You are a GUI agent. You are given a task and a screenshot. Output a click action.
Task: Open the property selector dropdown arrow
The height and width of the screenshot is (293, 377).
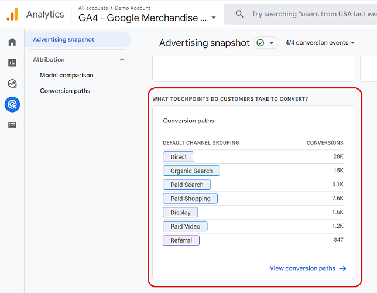(x=214, y=18)
